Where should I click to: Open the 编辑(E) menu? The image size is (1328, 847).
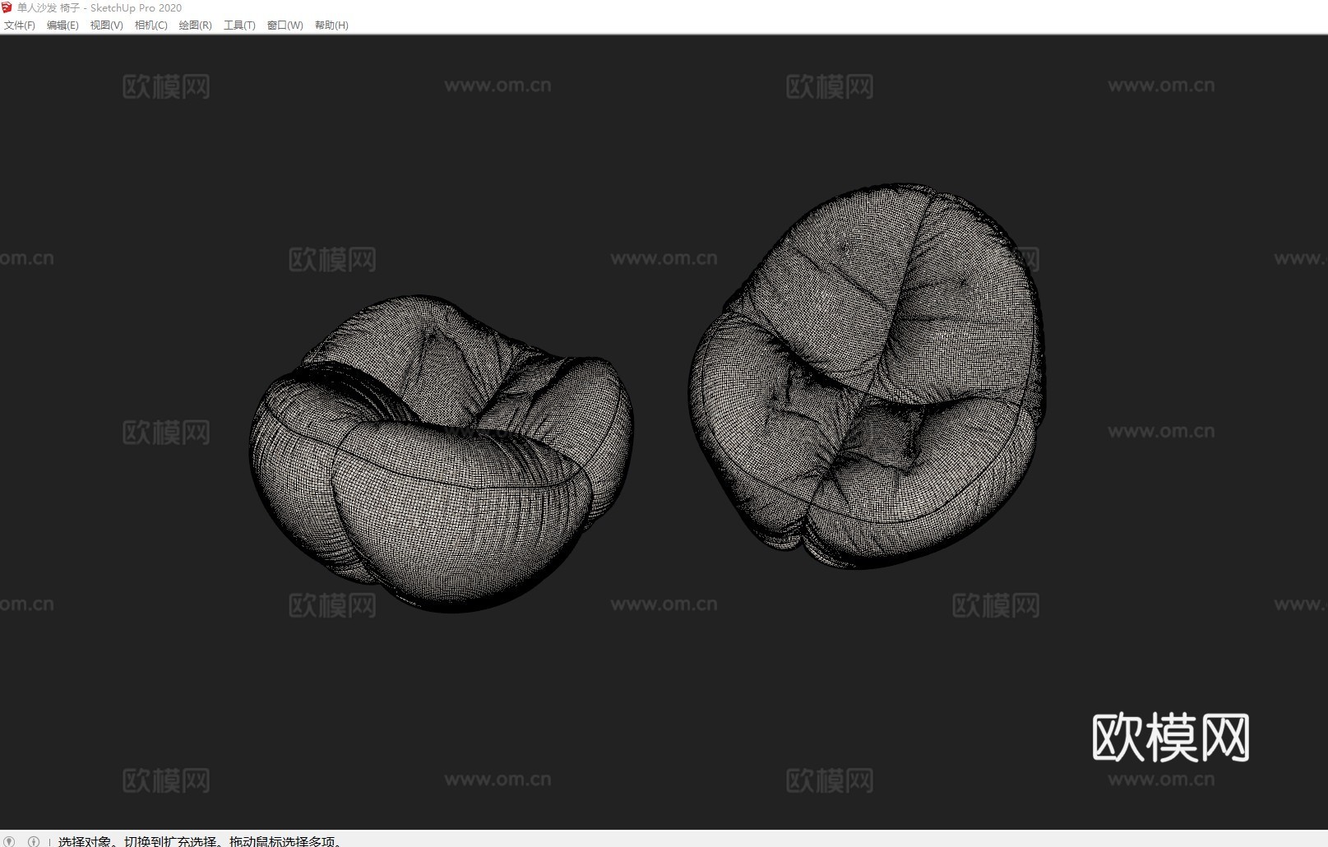click(62, 25)
